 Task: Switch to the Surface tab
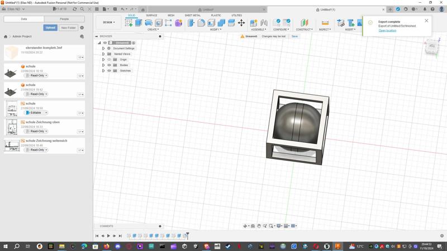click(151, 16)
